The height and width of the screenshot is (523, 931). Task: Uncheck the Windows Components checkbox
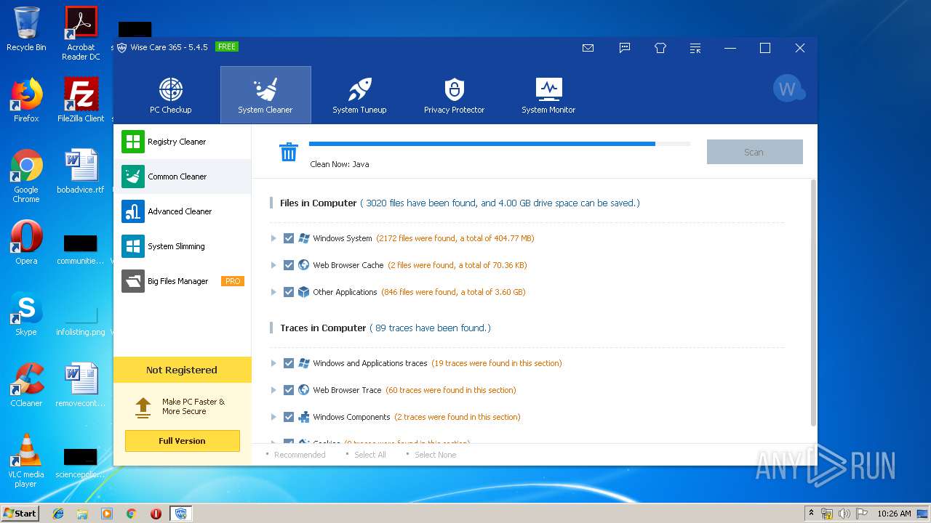point(289,417)
